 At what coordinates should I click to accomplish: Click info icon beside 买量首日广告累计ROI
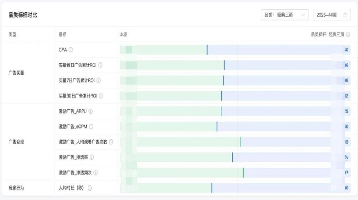(x=101, y=65)
